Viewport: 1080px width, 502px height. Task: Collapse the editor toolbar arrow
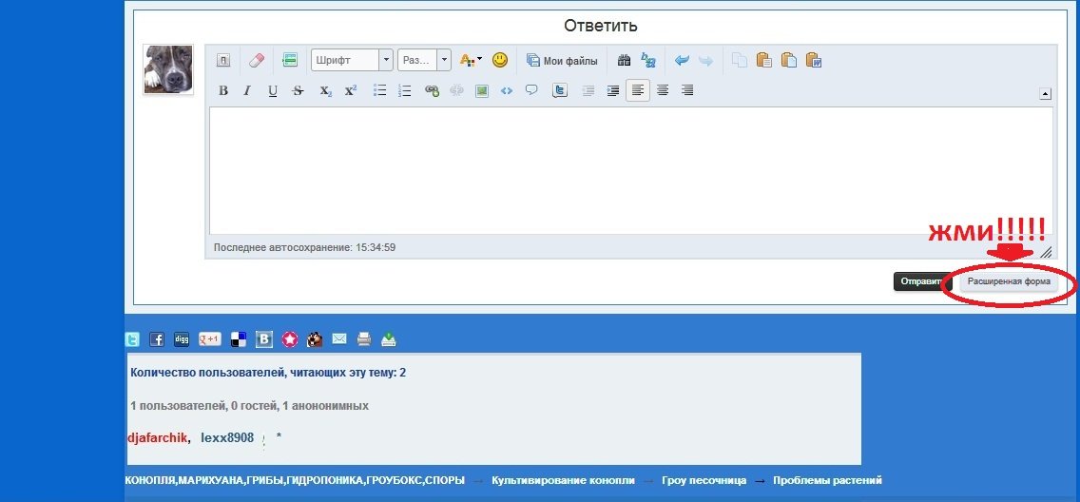(1045, 94)
